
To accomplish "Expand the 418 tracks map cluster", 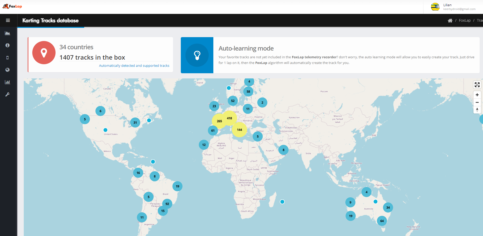I will pos(229,118).
